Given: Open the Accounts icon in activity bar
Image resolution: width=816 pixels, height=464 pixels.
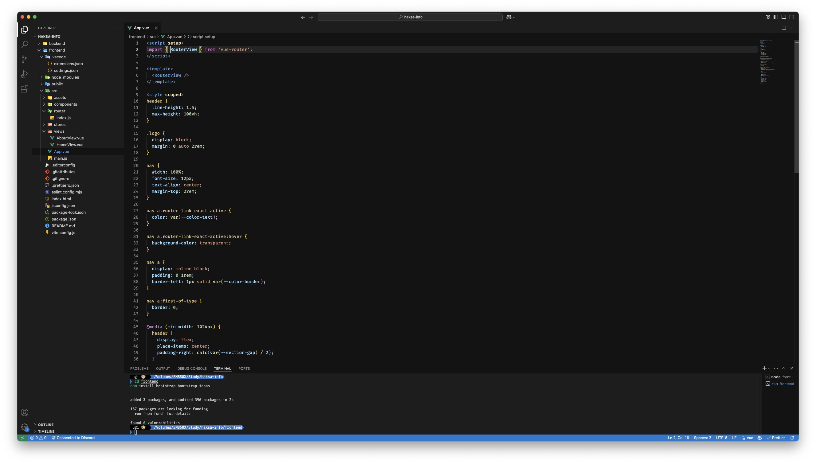Looking at the screenshot, I should click(x=25, y=412).
